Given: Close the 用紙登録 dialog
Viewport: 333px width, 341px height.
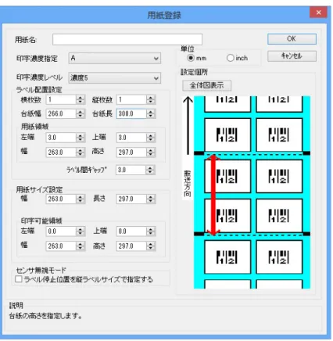Looking at the screenshot, I should point(318,13).
